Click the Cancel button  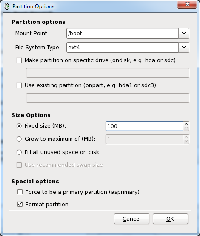tap(131, 219)
